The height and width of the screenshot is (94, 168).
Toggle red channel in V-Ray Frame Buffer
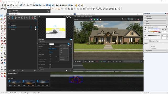pyautogui.click(x=91, y=19)
